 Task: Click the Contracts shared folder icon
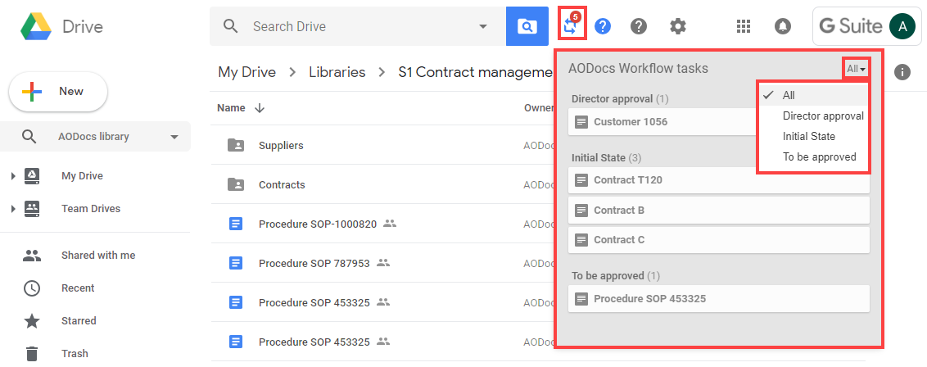tap(236, 184)
